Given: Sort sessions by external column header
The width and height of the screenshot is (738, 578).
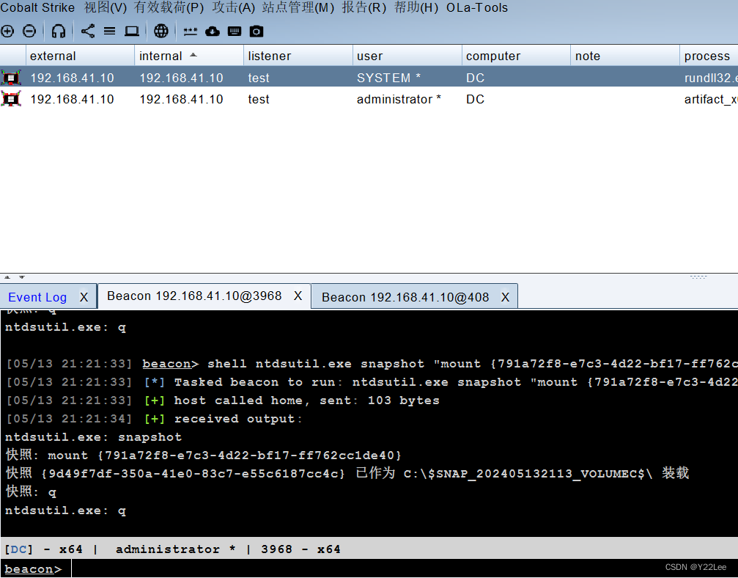Looking at the screenshot, I should [x=80, y=56].
